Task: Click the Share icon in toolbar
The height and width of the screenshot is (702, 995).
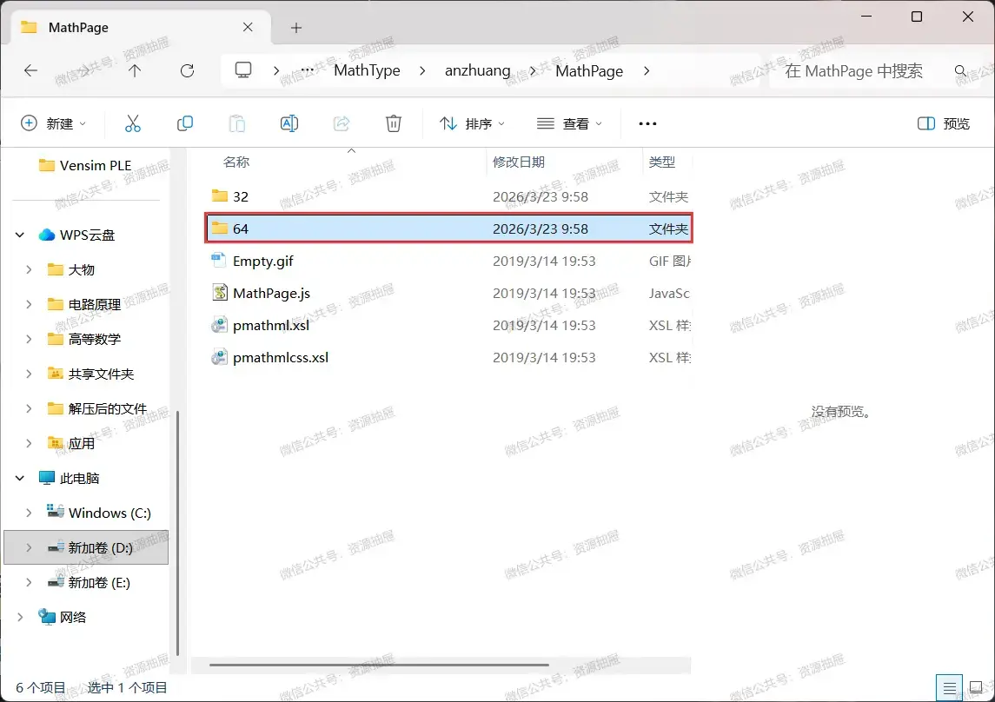Action: coord(342,123)
